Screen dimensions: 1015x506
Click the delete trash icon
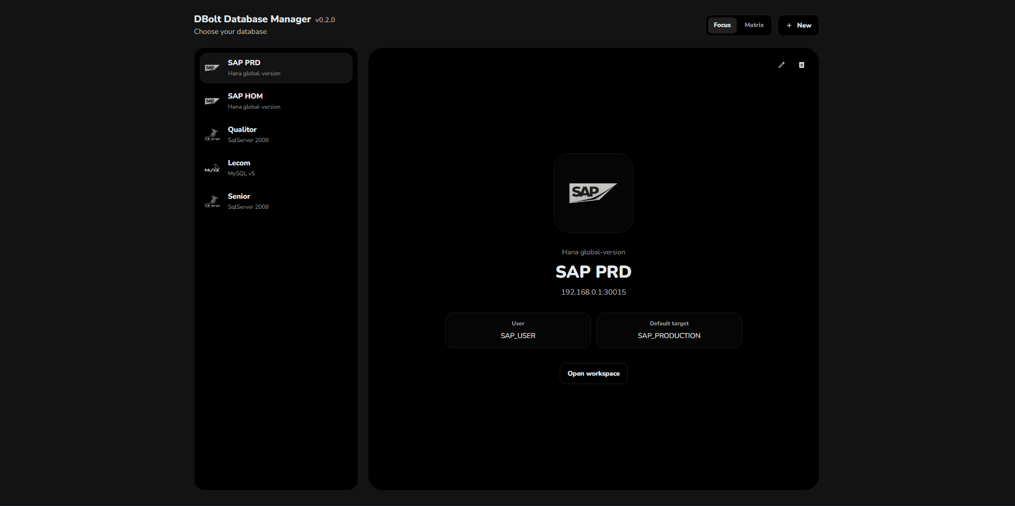(x=801, y=65)
